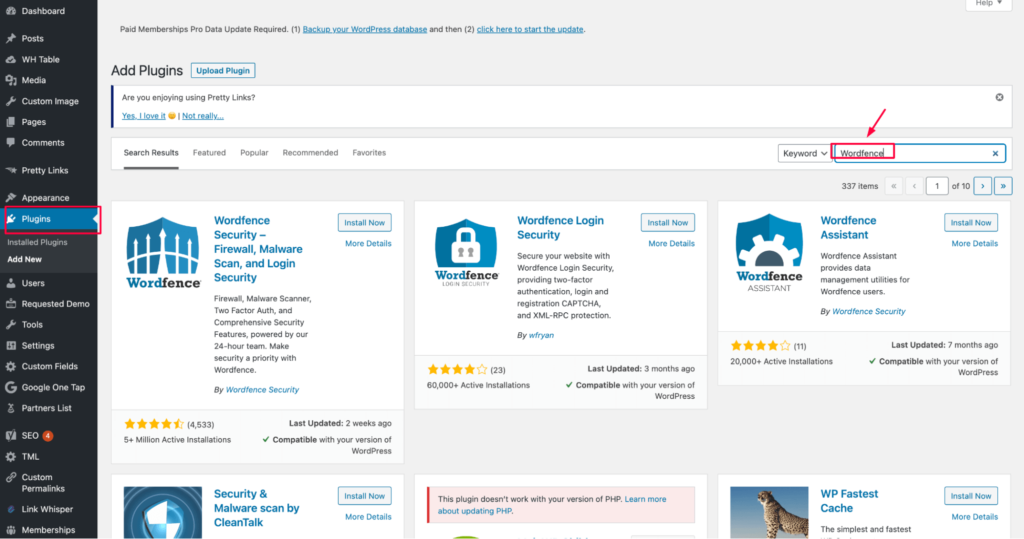Select the Search Results tab
The width and height of the screenshot is (1024, 539).
click(151, 153)
